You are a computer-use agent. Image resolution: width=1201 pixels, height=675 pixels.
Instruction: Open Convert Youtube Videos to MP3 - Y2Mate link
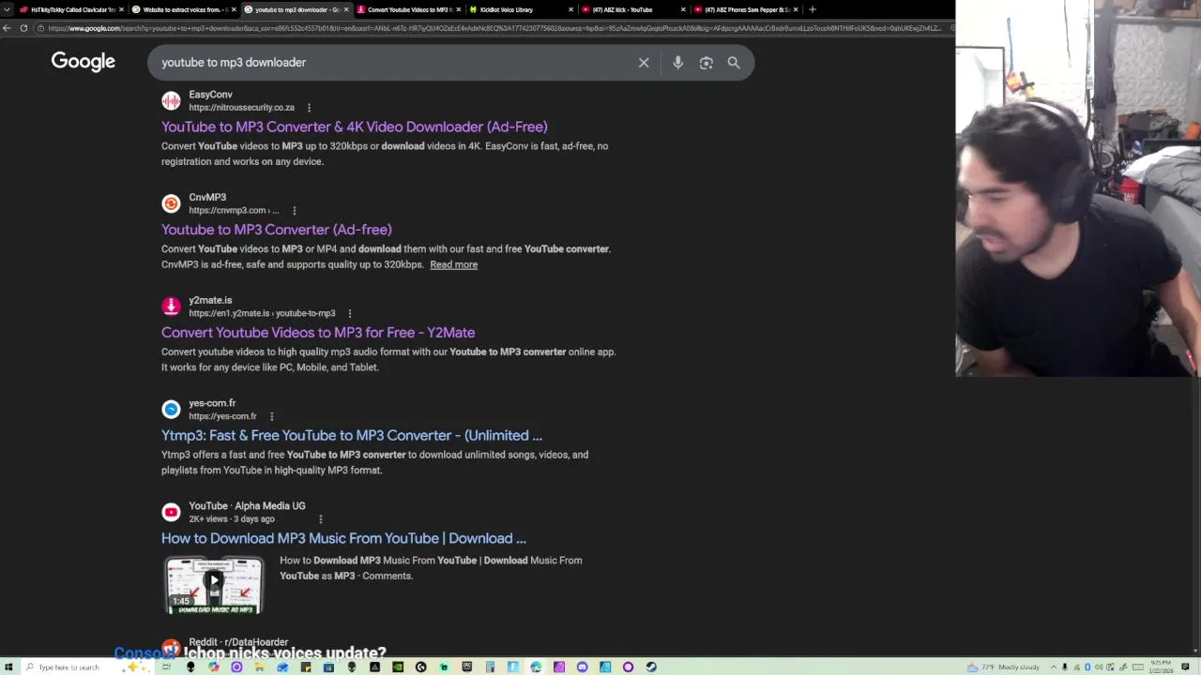(x=318, y=333)
